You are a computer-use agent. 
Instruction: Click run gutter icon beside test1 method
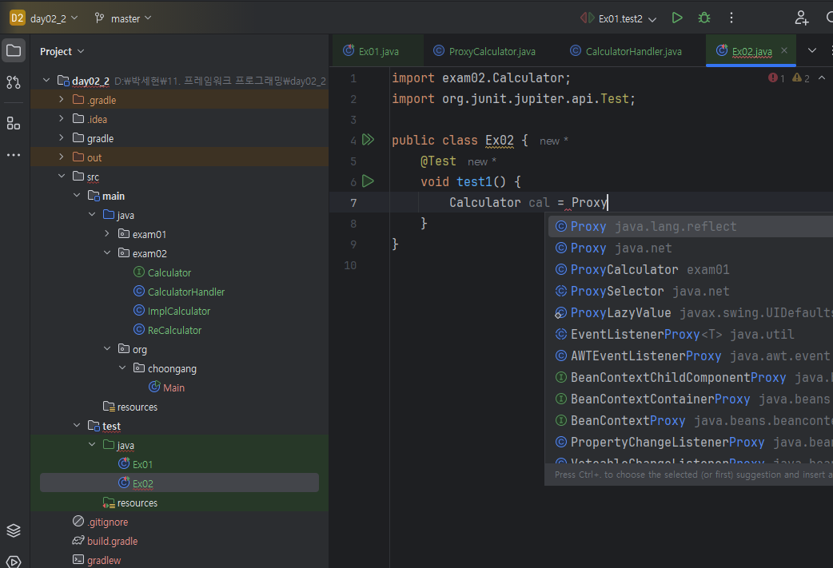pos(368,181)
